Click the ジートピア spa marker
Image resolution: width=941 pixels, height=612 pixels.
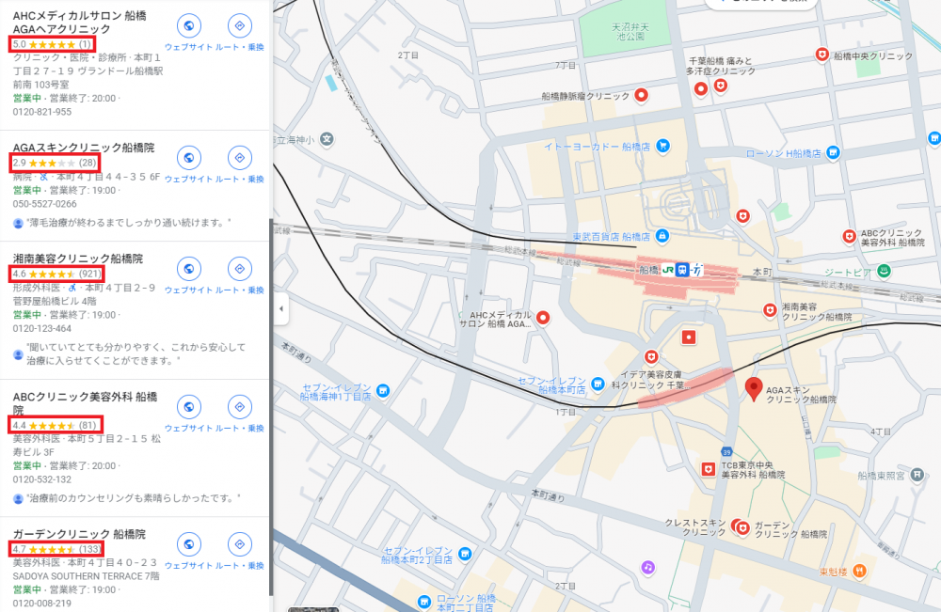(884, 271)
